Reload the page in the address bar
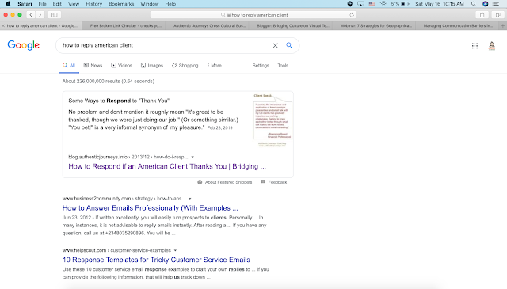This screenshot has height=289, width=507. [352, 15]
